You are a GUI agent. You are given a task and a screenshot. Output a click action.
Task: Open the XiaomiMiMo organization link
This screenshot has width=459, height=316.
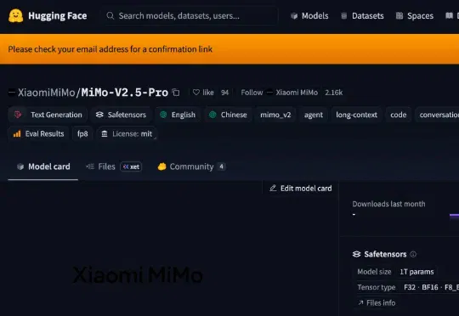[x=46, y=93]
